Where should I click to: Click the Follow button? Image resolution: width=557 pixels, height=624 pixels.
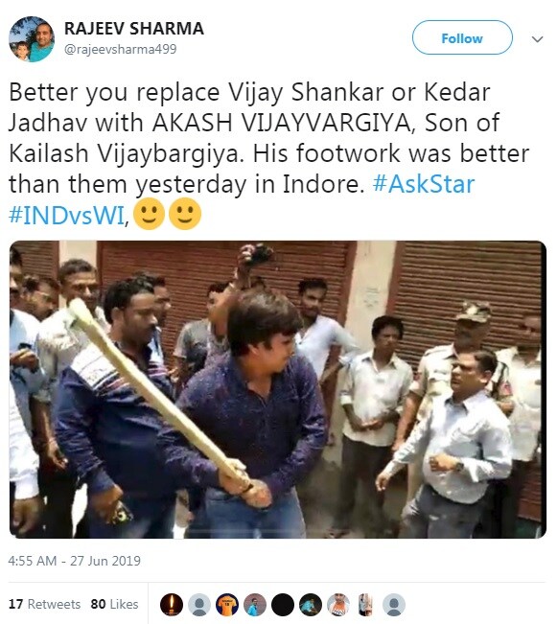pyautogui.click(x=462, y=37)
